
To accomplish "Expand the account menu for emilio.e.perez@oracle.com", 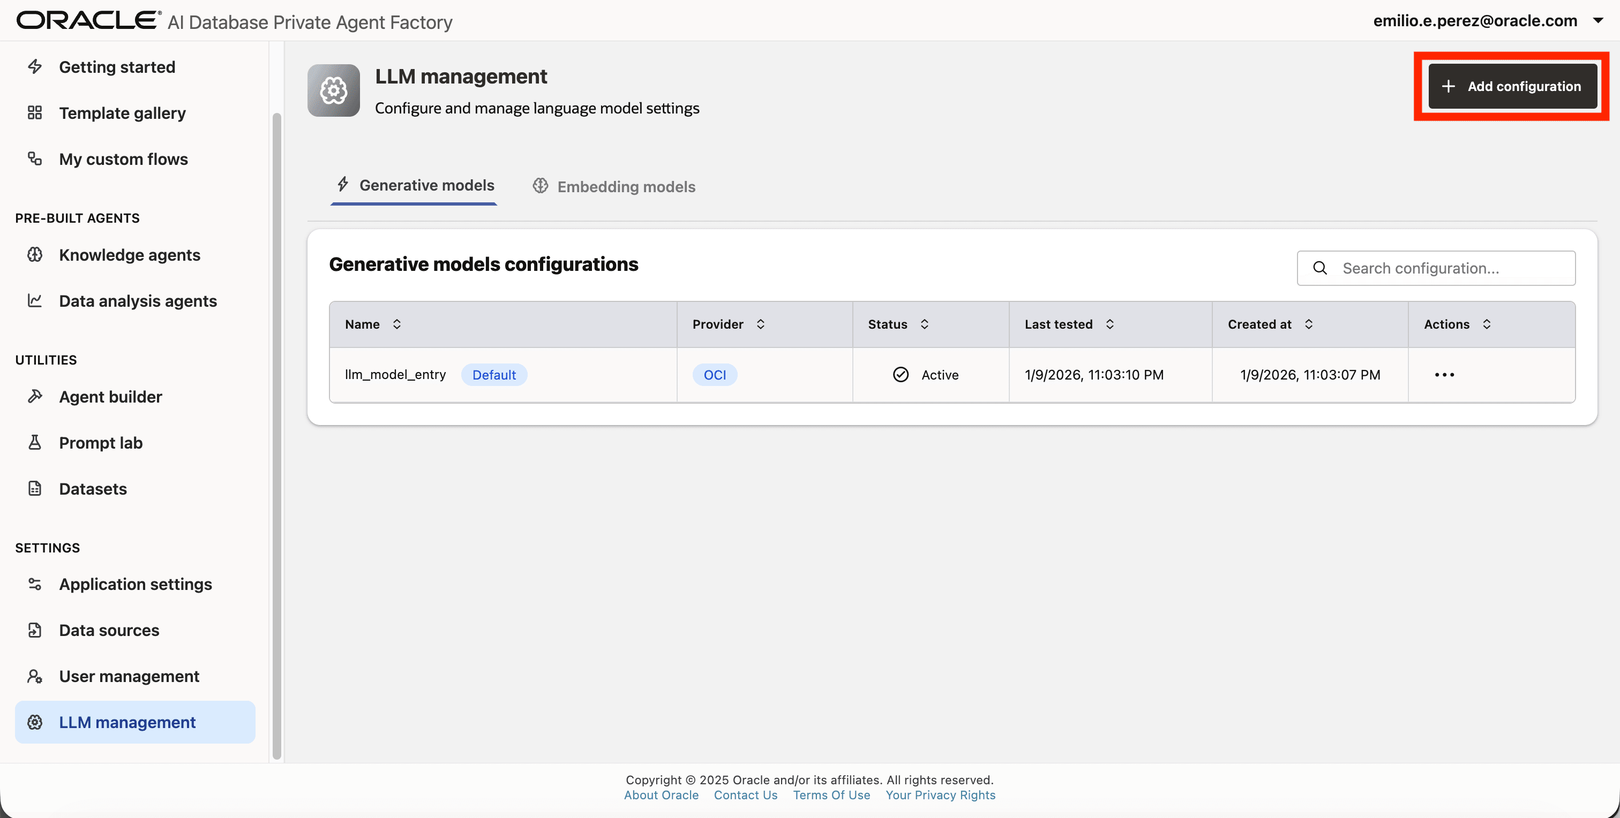I will click(1599, 20).
